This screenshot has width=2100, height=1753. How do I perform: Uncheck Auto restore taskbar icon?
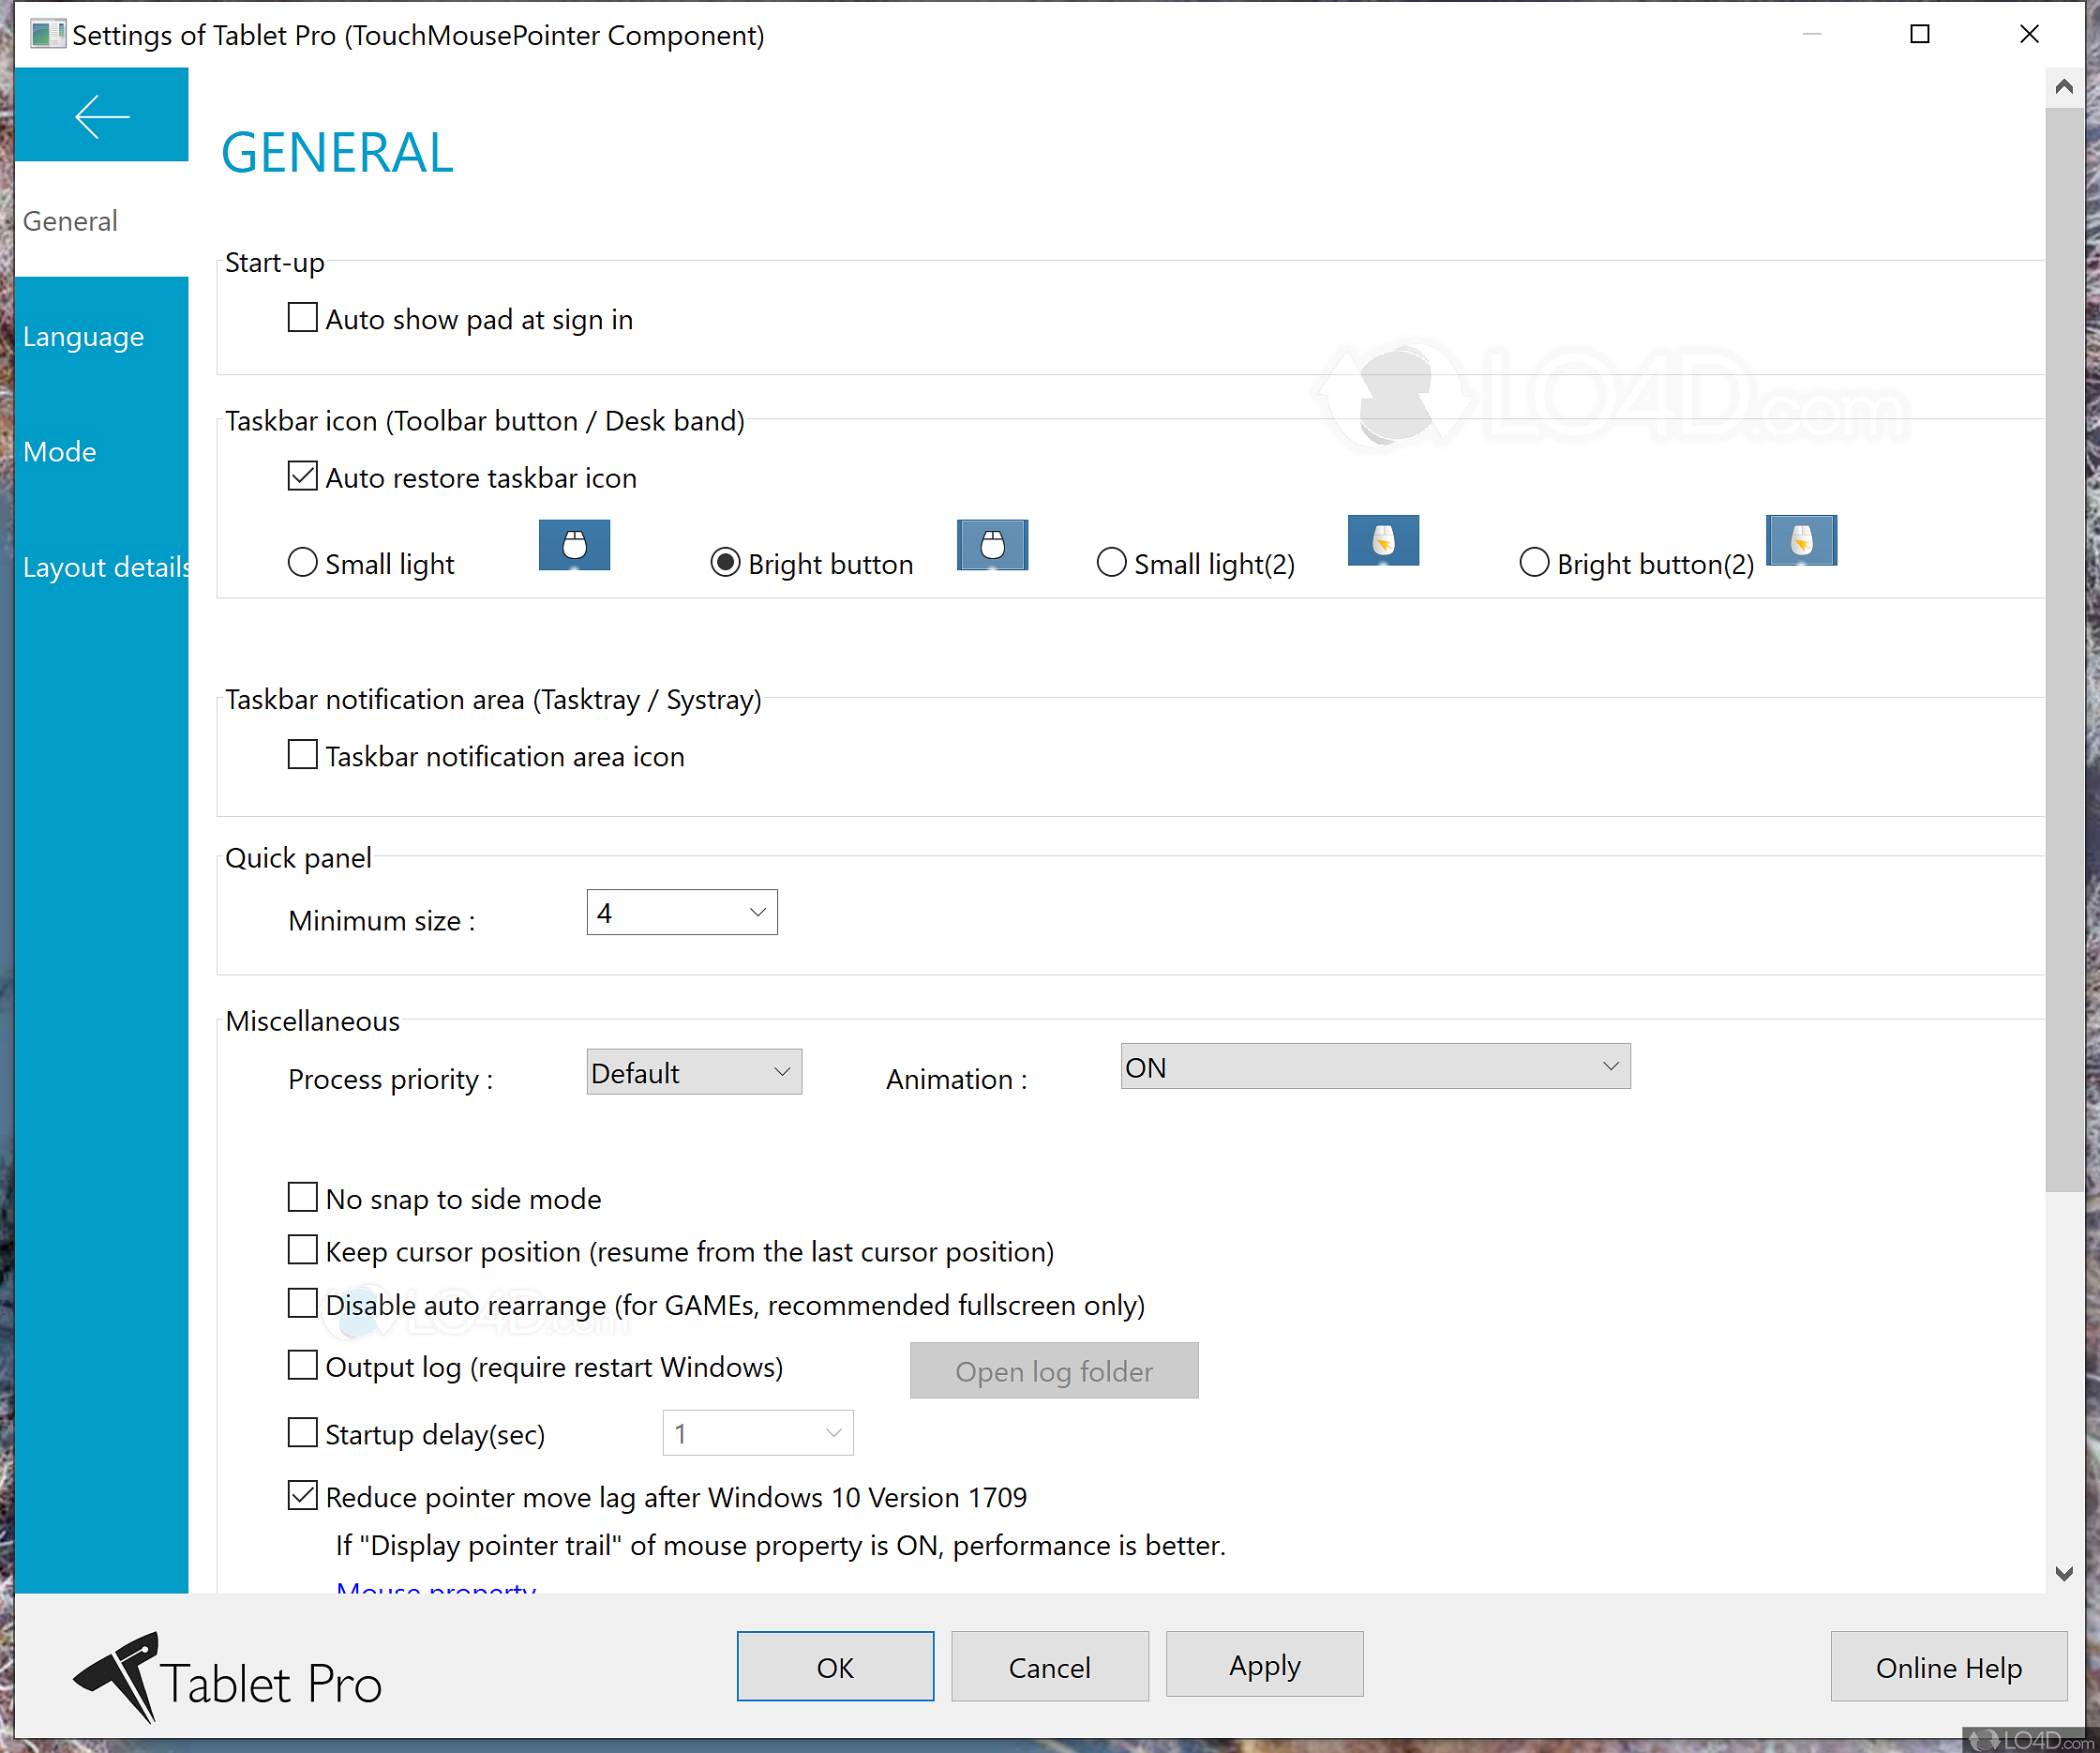point(302,476)
